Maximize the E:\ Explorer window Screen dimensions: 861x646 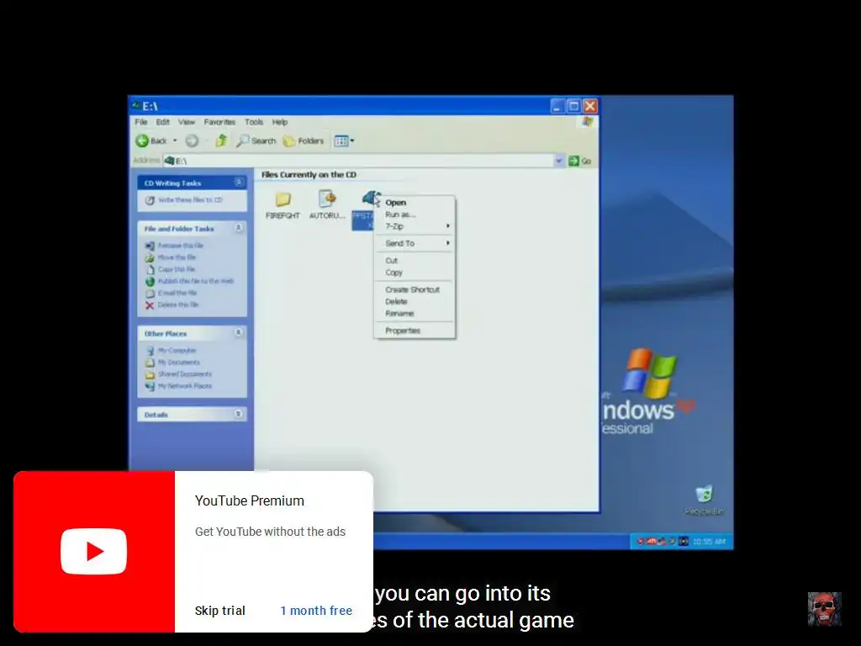point(573,105)
